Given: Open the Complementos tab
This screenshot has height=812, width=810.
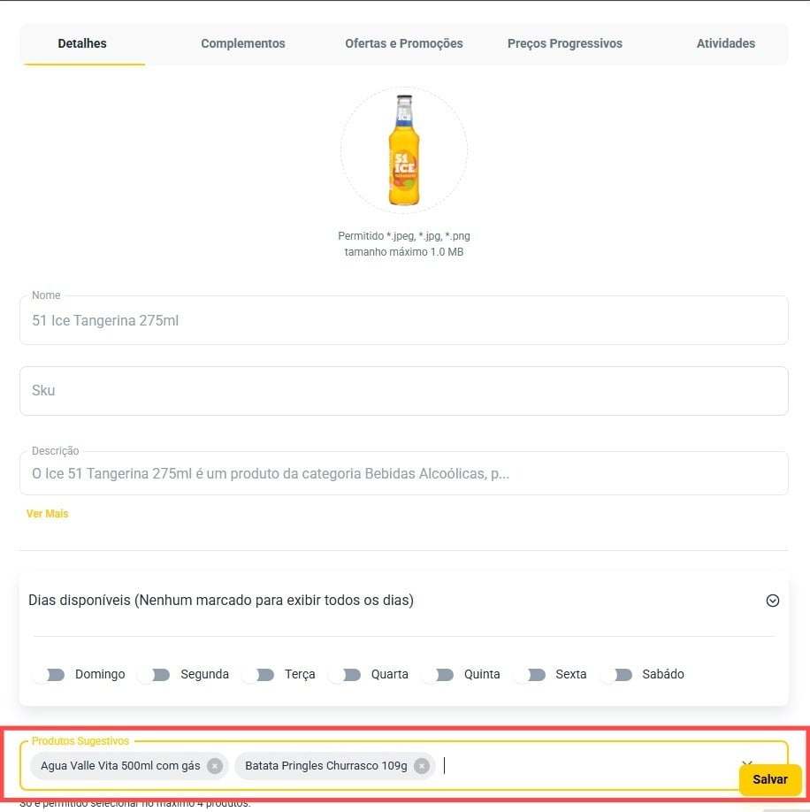Looking at the screenshot, I should (243, 43).
